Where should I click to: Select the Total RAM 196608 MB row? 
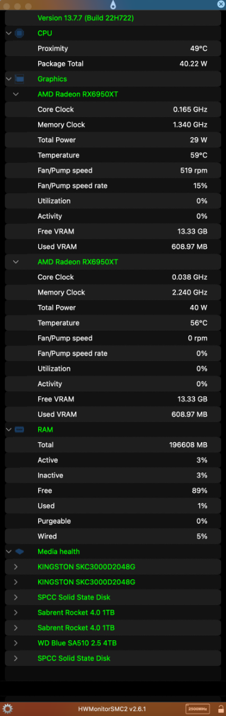(x=113, y=445)
